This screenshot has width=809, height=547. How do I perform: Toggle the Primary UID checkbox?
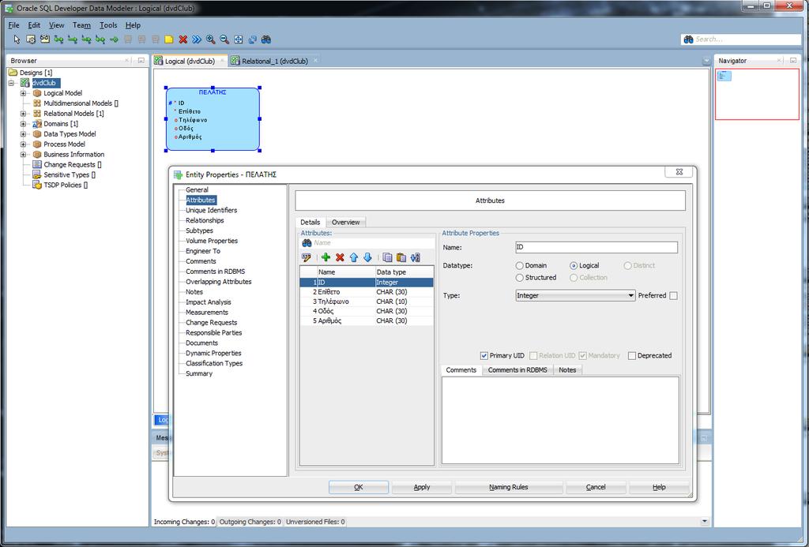(484, 356)
